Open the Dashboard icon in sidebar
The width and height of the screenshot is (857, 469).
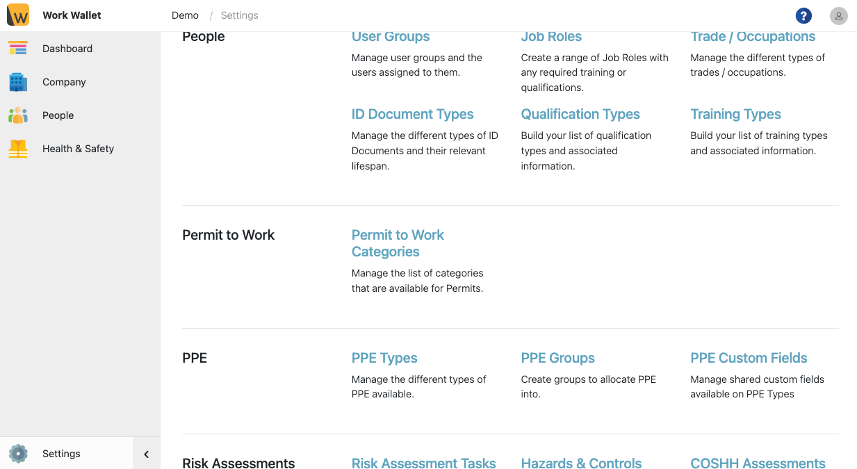[x=18, y=49]
